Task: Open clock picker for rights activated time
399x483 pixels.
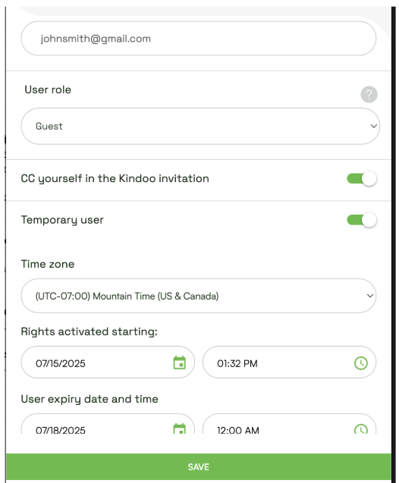Action: [361, 363]
